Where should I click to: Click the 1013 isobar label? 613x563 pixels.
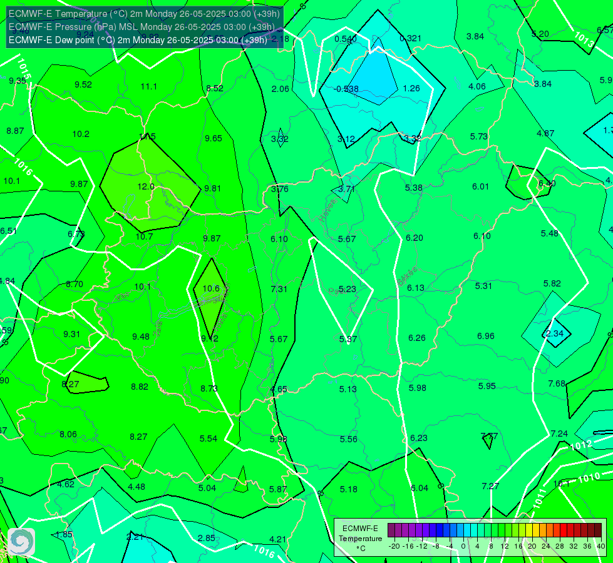(x=584, y=40)
